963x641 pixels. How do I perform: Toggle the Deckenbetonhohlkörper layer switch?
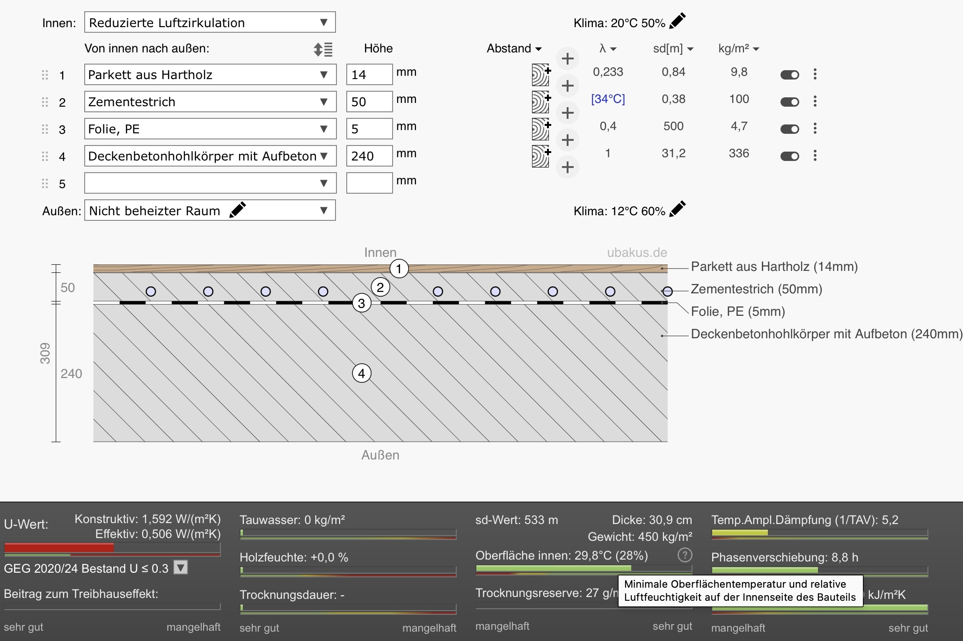coord(790,156)
